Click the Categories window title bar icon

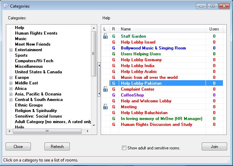click(6, 6)
